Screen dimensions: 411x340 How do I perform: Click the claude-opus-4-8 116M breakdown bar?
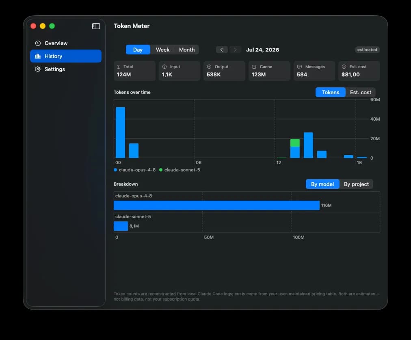(x=216, y=205)
